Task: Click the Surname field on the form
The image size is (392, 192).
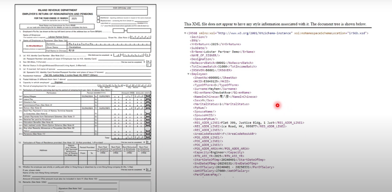Action: point(109,43)
